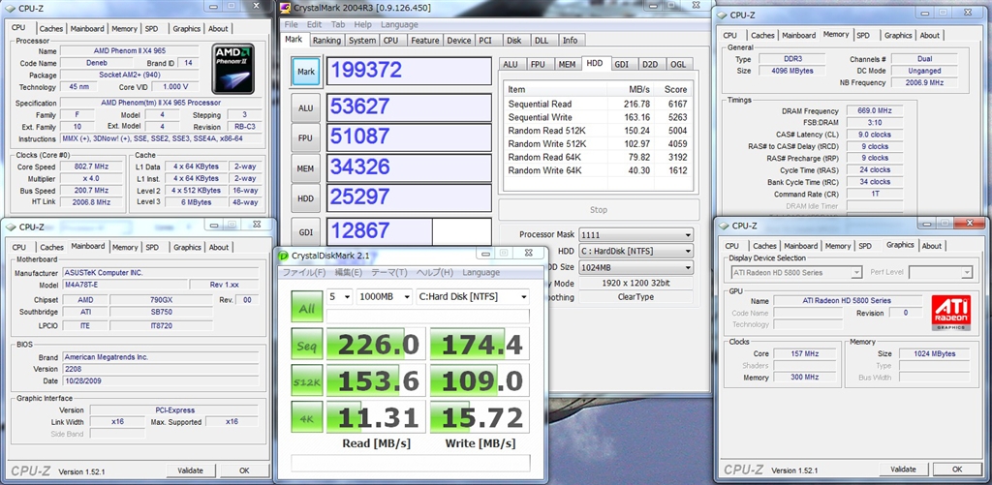
Task: Click the Mark button in CrystalMark
Action: coord(305,72)
